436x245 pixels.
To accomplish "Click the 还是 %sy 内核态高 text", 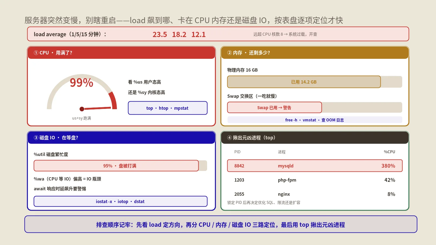I will 146,92.
